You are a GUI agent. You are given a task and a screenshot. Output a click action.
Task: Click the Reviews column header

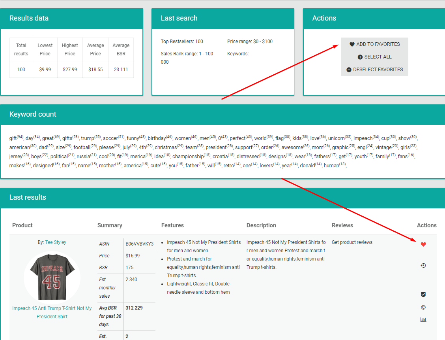342,225
